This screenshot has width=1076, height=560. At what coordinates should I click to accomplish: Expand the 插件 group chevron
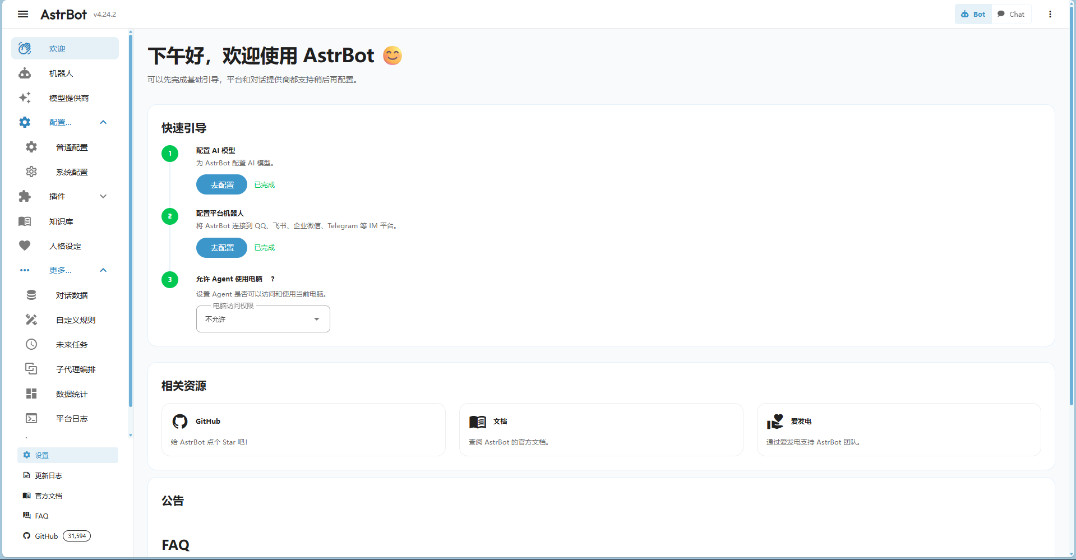tap(103, 196)
